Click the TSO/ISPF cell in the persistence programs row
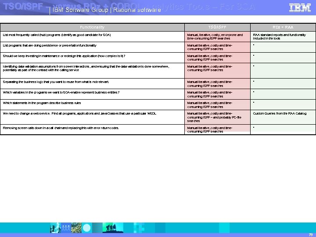 pos(217,47)
